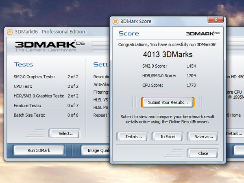This screenshot has height=183, width=244.
Task: Click the 3DMark Score window title icon
Action: click(115, 21)
